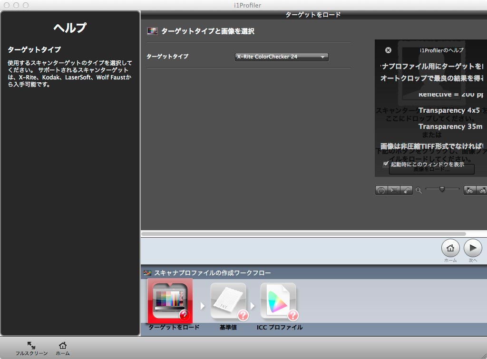Click the round ホーム button above the workflow
The image size is (487, 359).
click(x=450, y=248)
